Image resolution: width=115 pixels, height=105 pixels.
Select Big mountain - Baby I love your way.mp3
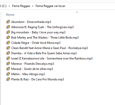[x=38, y=32]
